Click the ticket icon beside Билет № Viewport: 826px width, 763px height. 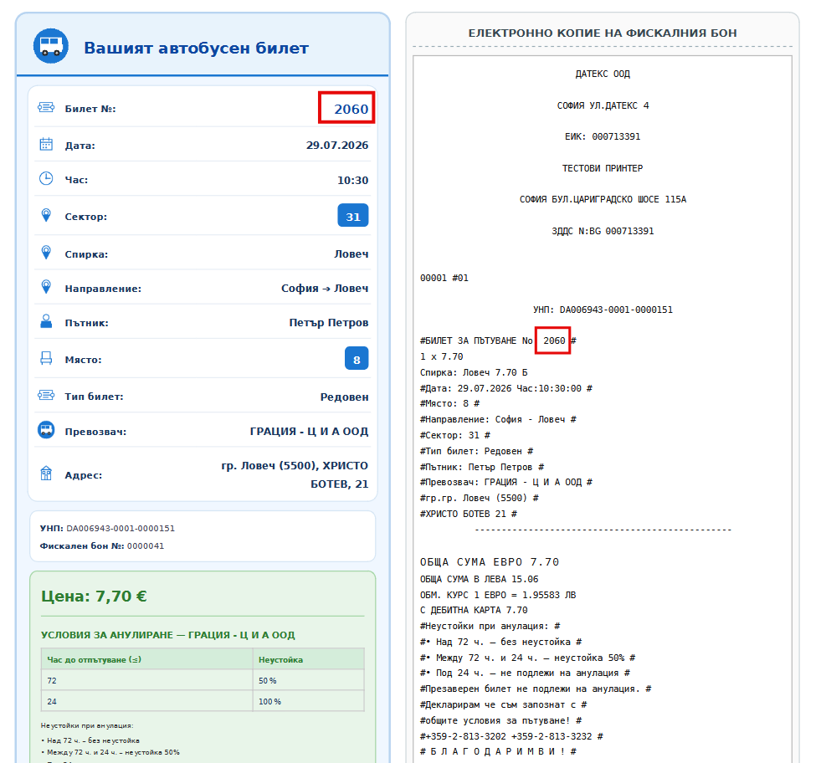46,108
